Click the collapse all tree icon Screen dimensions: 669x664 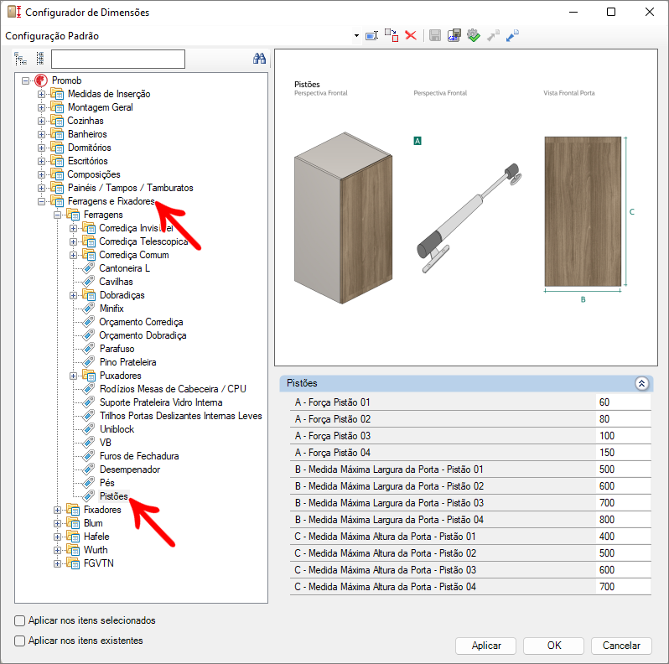[x=39, y=59]
